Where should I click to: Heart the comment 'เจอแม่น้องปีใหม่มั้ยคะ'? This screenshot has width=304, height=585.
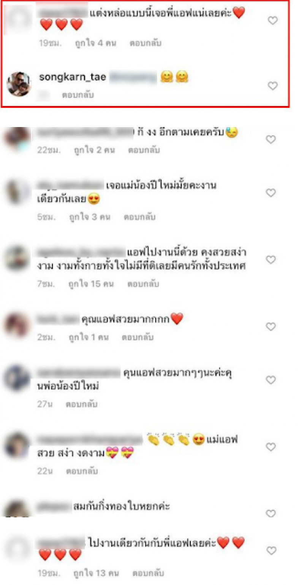(271, 193)
